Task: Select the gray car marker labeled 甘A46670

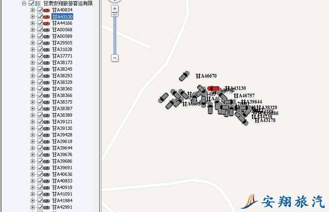Action: [184, 76]
